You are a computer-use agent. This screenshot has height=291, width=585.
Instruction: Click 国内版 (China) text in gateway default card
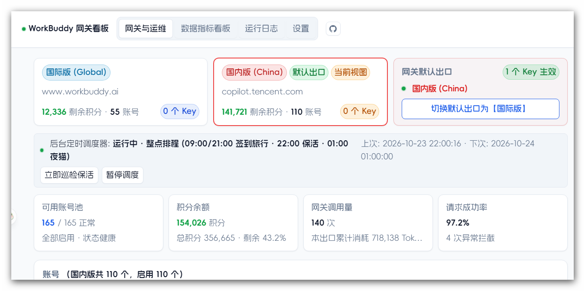[440, 88]
